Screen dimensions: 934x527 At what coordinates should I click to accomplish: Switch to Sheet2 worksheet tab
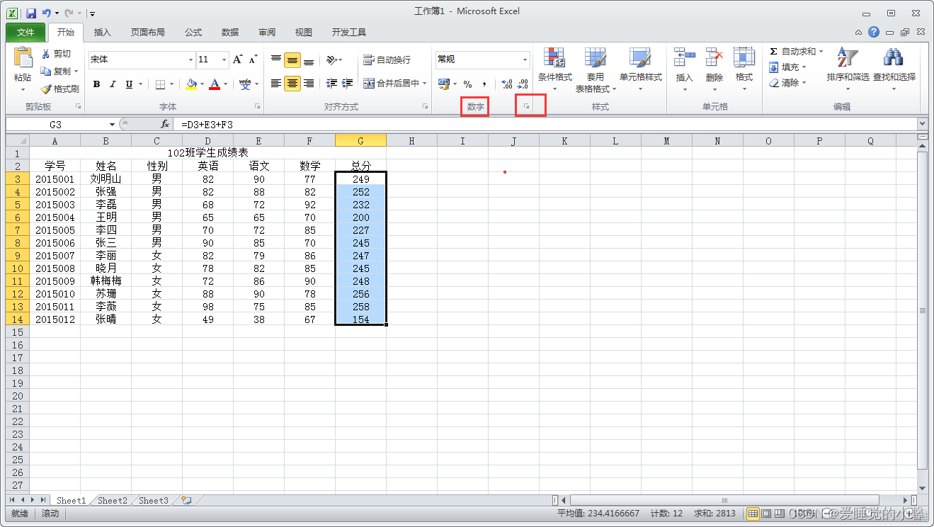113,501
